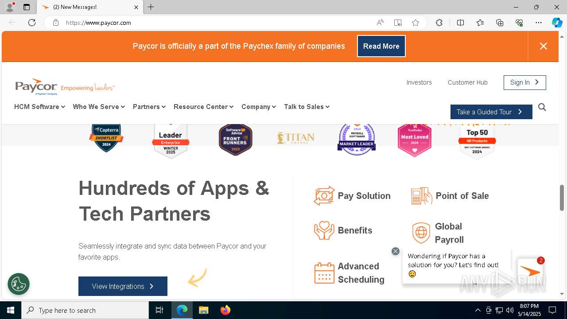Expand the HCM Software menu
Image resolution: width=567 pixels, height=319 pixels.
[x=39, y=107]
